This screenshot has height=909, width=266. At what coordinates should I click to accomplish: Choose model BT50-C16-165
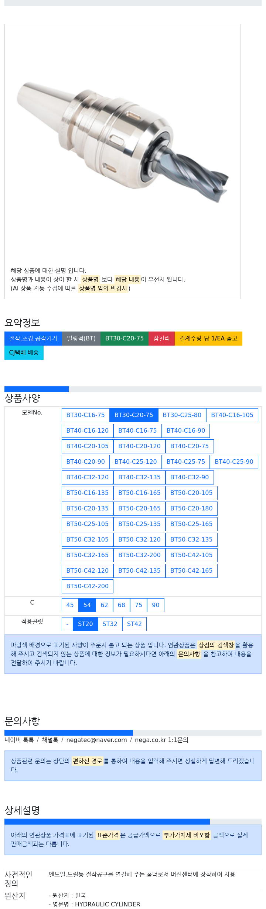click(x=139, y=493)
